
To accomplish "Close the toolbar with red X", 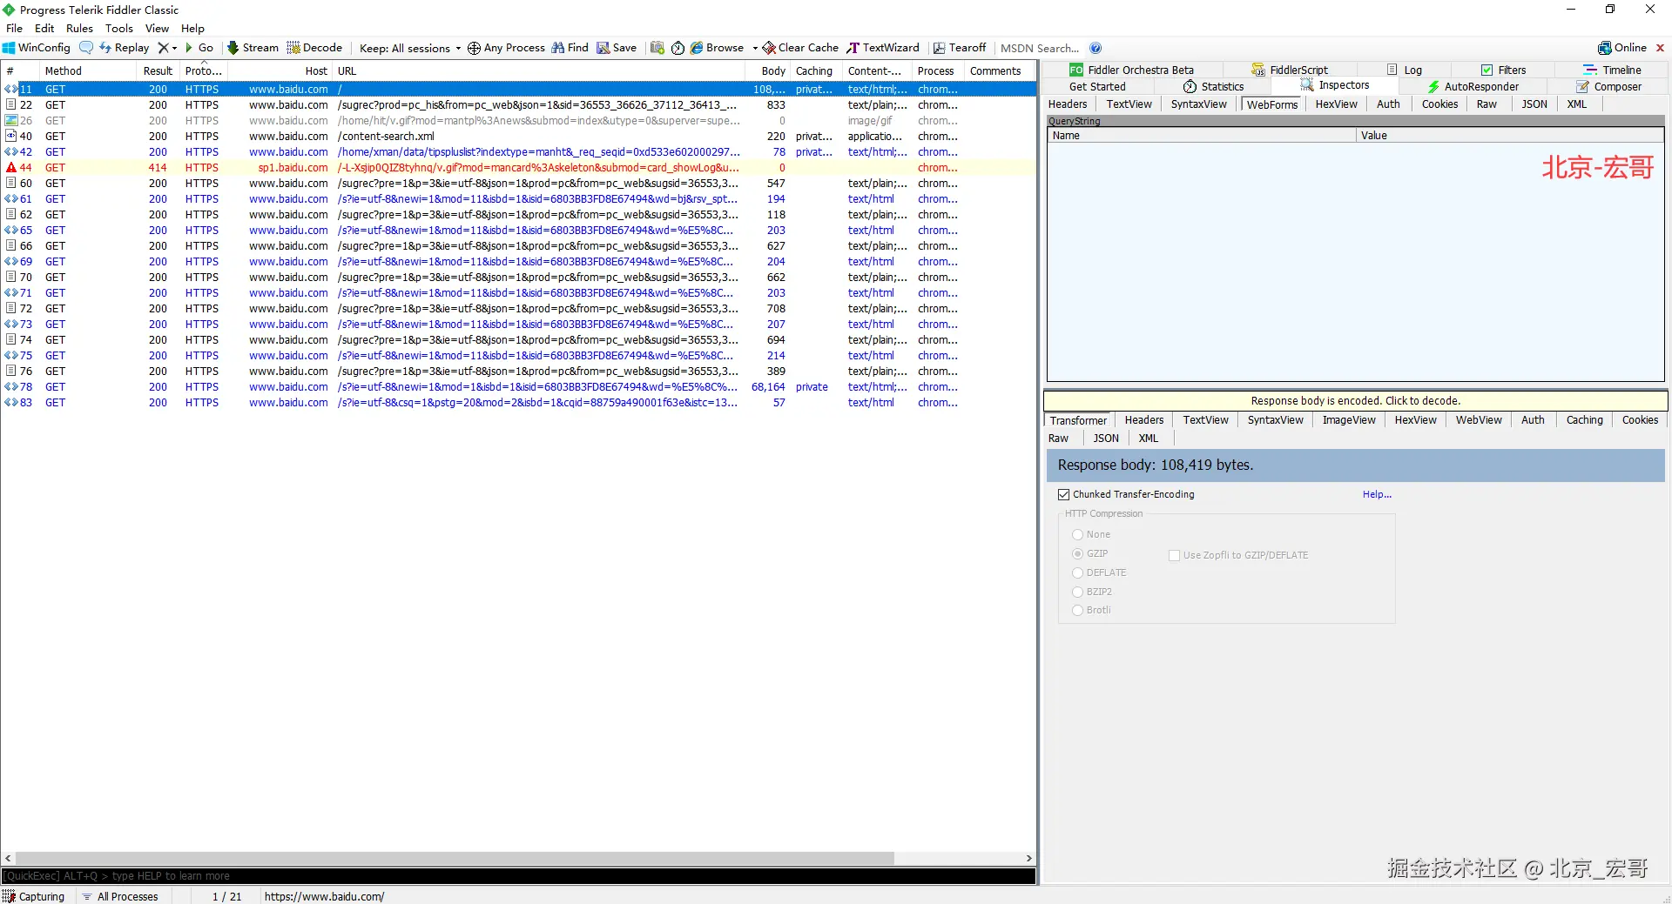I will click(1660, 48).
